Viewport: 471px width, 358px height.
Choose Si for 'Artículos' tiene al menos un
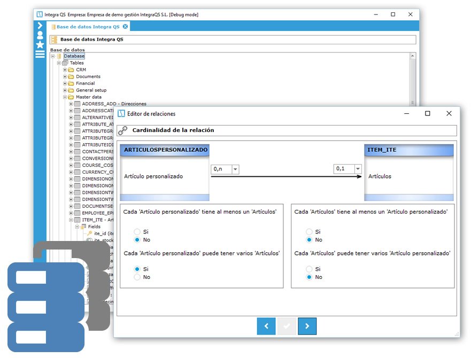309,232
